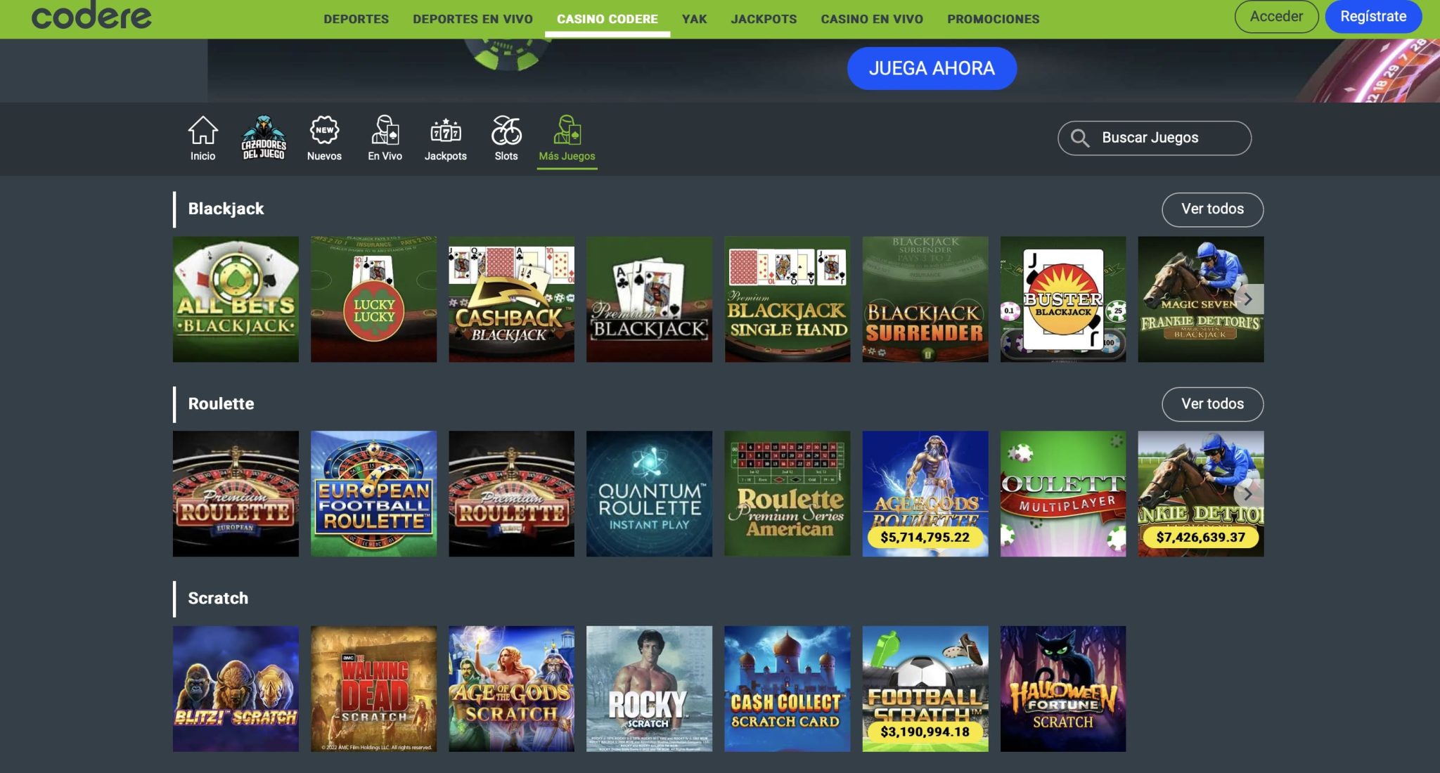The width and height of the screenshot is (1440, 773).
Task: Open the DEPORTES menu
Action: (356, 19)
